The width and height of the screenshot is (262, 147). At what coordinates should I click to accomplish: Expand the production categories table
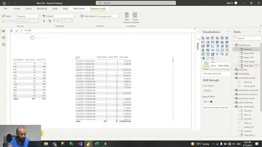tap(234, 90)
